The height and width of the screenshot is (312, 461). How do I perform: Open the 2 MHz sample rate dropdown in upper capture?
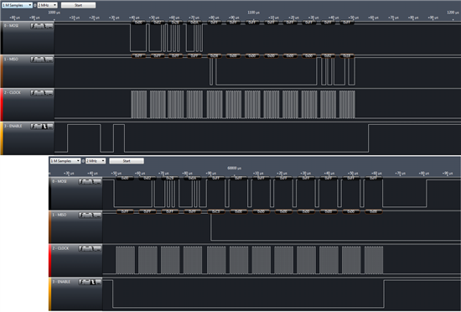click(47, 5)
